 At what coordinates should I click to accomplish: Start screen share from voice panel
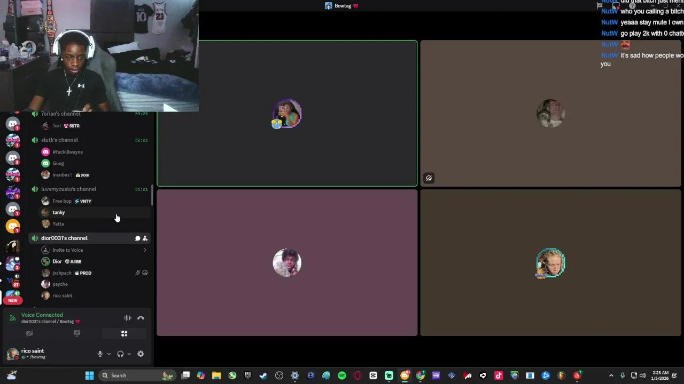click(x=77, y=333)
